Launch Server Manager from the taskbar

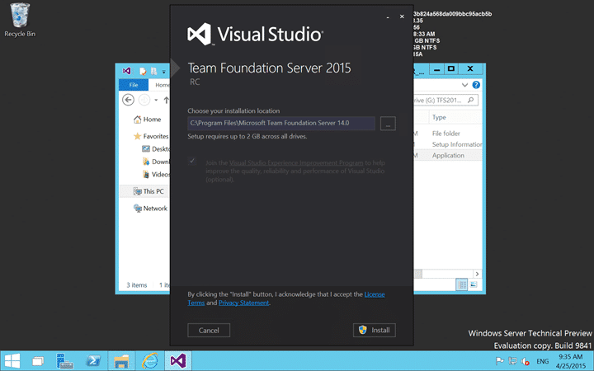pyautogui.click(x=65, y=361)
